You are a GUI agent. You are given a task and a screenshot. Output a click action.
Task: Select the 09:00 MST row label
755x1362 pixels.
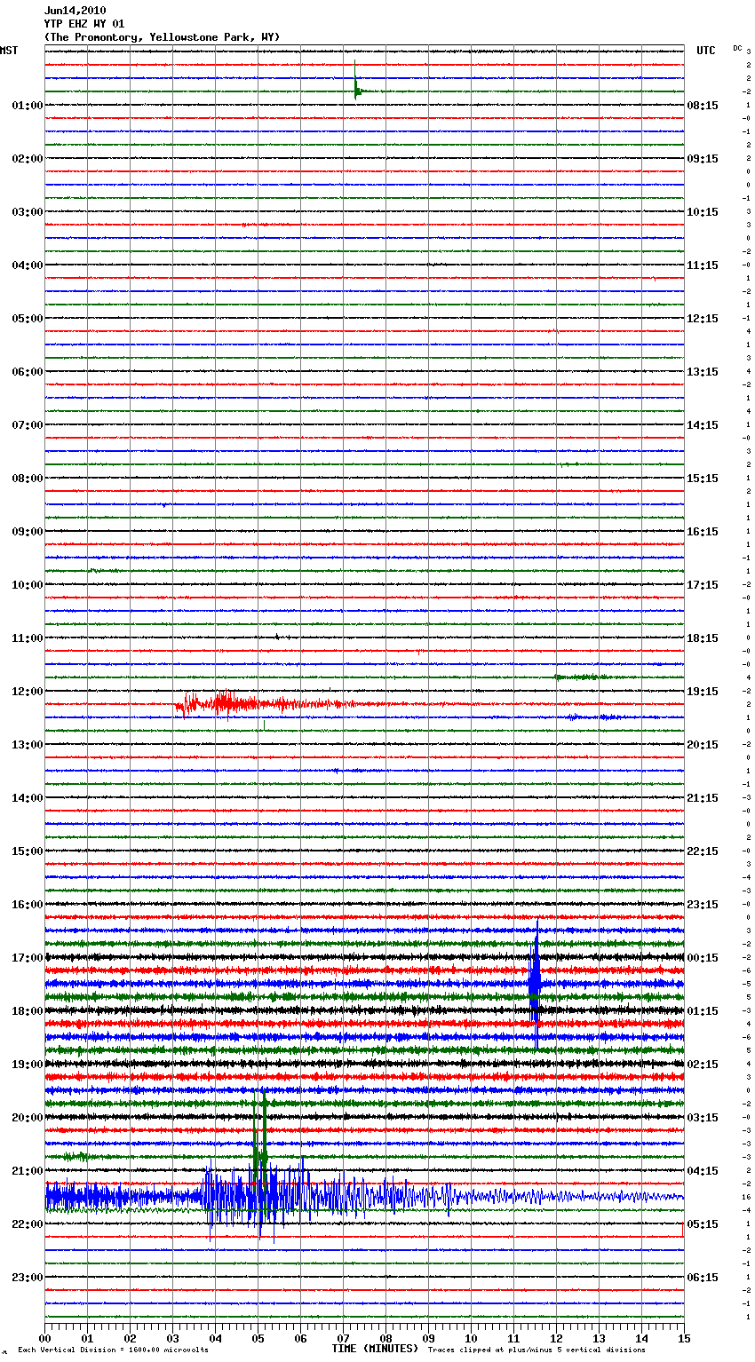pyautogui.click(x=27, y=532)
